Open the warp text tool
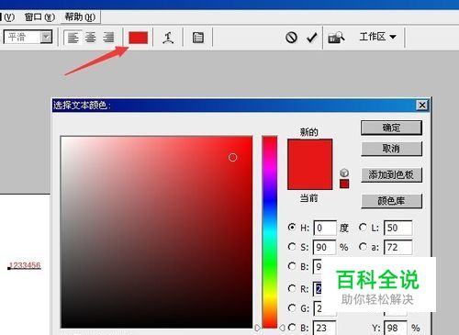This screenshot has width=459, height=335. (x=168, y=38)
